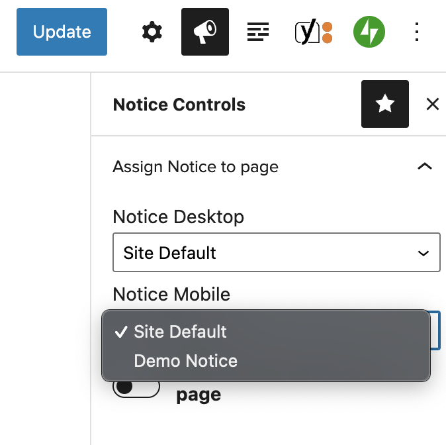Collapse the section with the chevron arrow
446x445 pixels.
[x=425, y=167]
